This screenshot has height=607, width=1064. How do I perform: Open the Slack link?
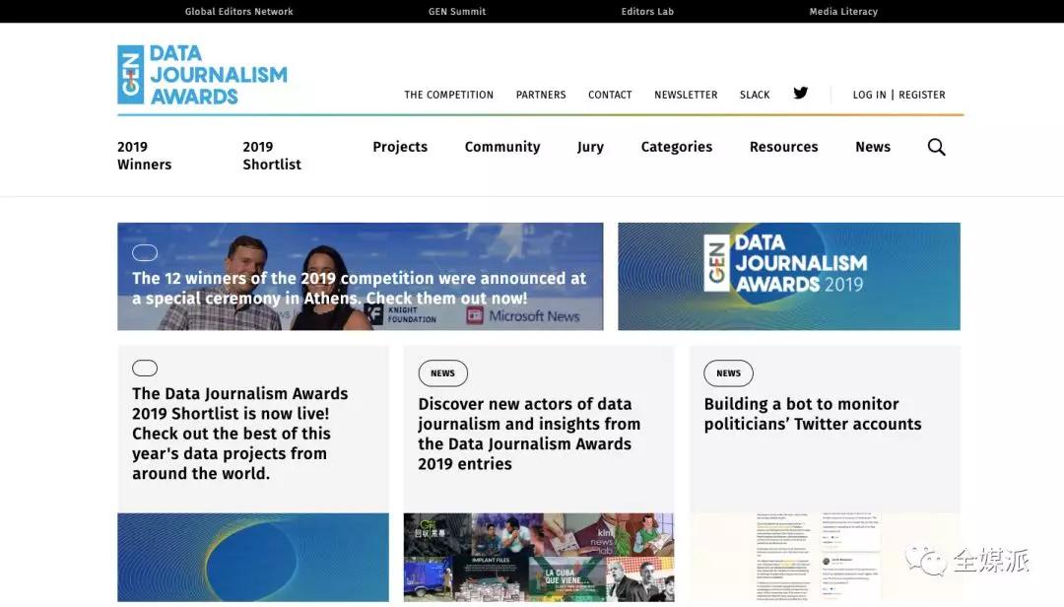coord(755,95)
